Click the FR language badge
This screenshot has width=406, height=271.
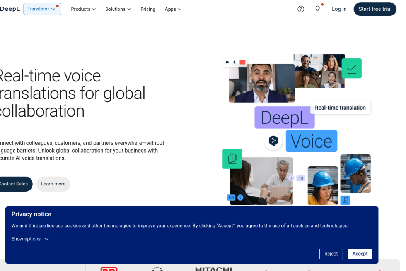300,178
